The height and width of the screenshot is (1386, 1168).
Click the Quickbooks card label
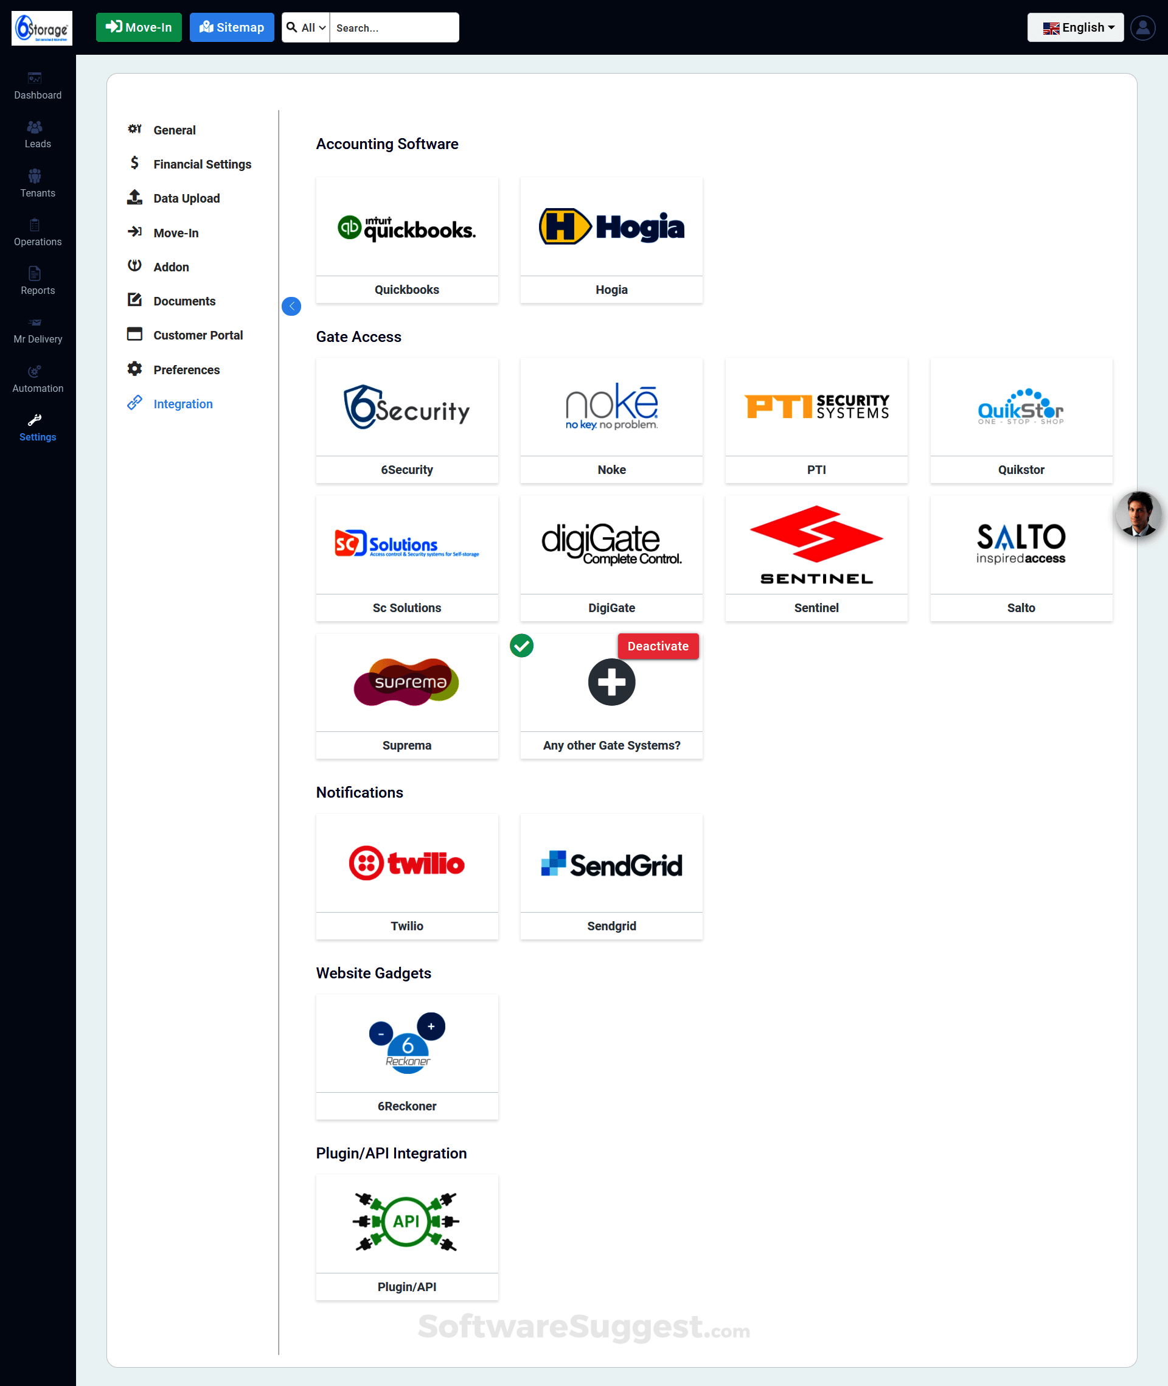[406, 290]
